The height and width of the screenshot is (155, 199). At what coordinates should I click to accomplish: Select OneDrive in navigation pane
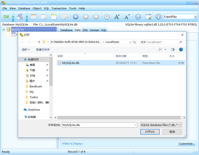tap(34, 110)
